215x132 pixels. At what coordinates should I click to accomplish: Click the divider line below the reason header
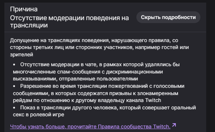point(105,32)
